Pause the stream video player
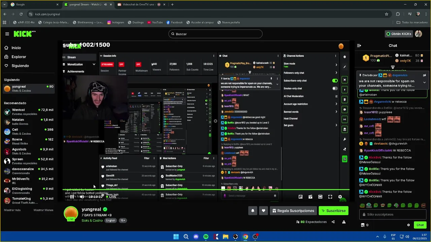This screenshot has width=431, height=242. pos(72,197)
